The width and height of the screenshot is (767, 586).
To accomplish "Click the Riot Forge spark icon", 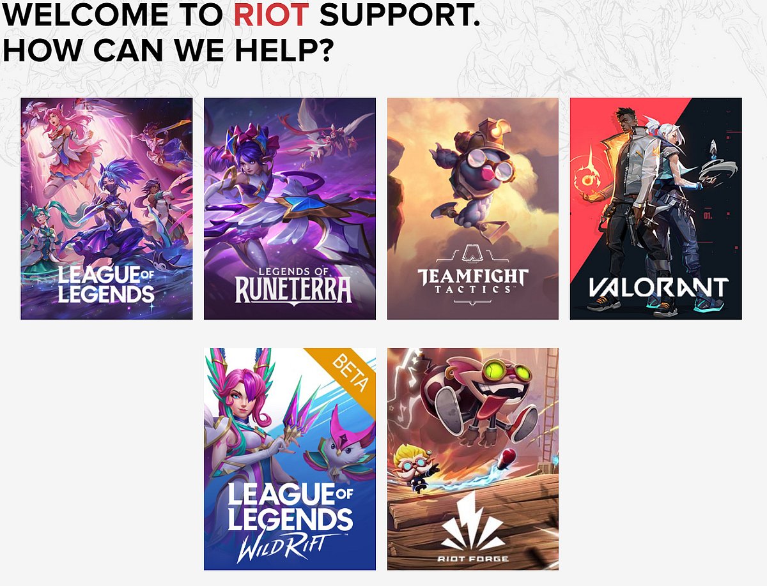I will [473, 523].
